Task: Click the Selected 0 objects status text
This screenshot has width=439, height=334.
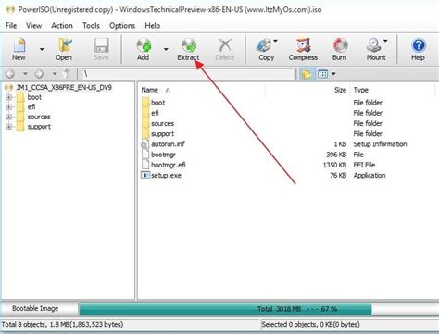Action: click(310, 325)
